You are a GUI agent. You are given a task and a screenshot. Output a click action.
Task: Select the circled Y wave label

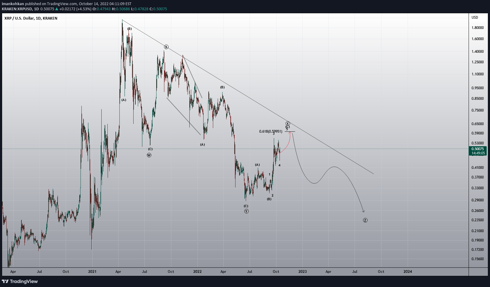(246, 211)
